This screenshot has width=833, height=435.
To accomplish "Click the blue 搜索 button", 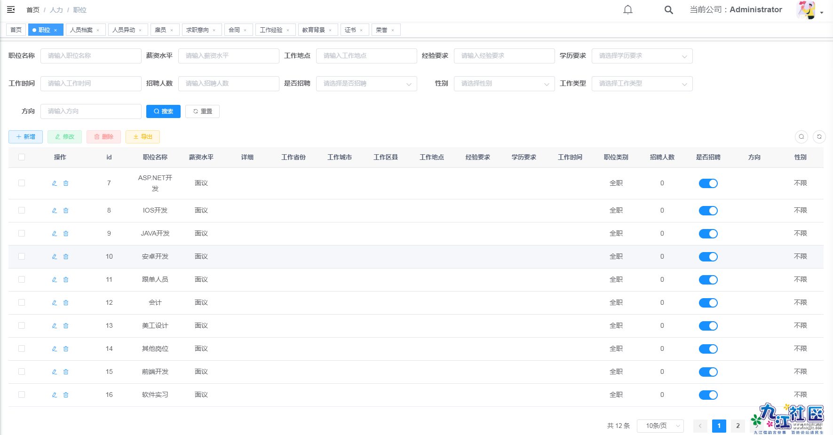I will 163,111.
